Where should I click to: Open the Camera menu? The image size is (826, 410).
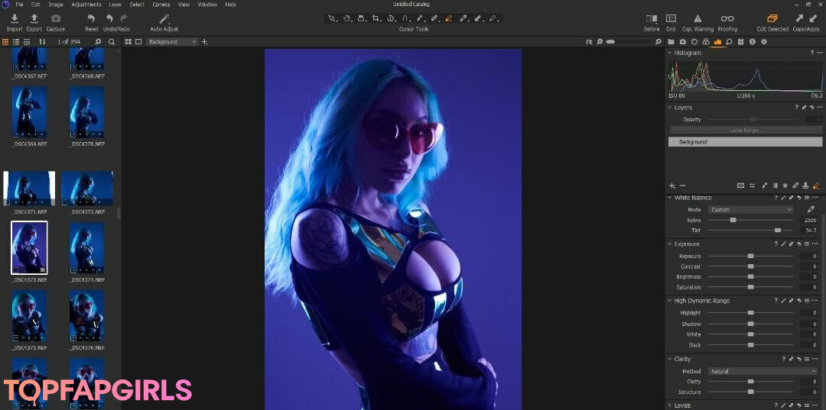point(161,5)
